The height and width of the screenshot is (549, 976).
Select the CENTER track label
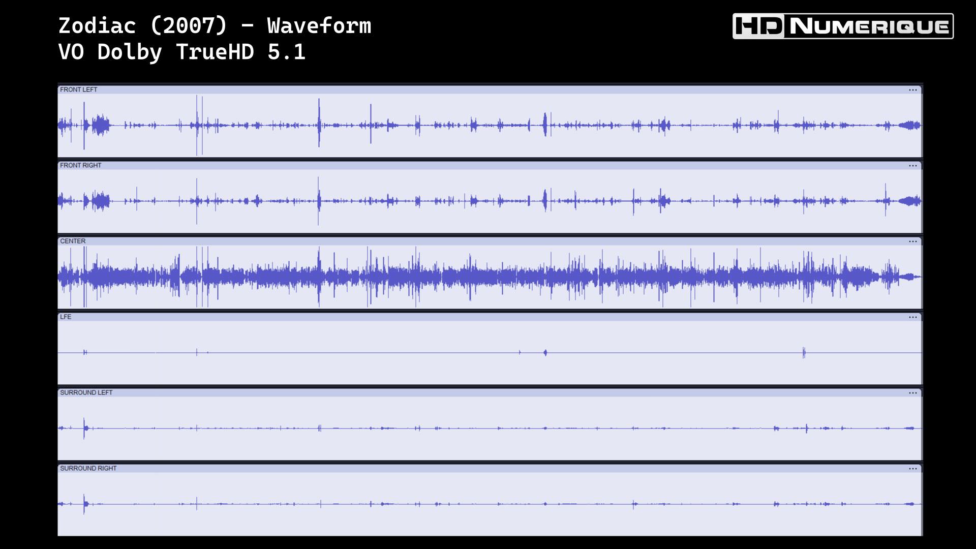point(73,241)
